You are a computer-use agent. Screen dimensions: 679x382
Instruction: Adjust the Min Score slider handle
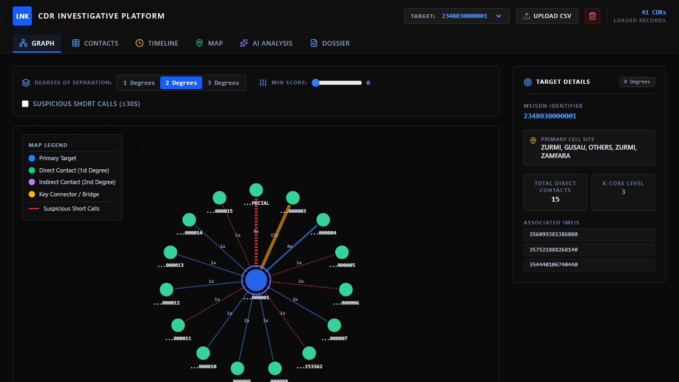tap(316, 83)
